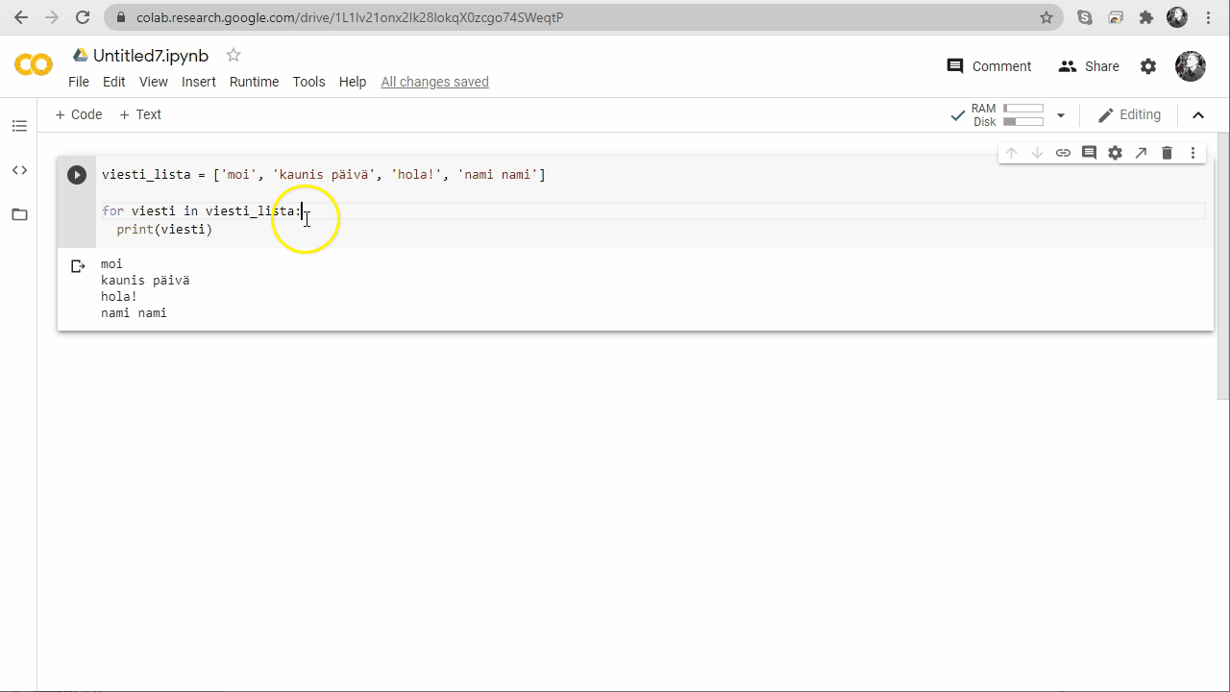This screenshot has height=692, width=1230.
Task: Click the viesti_lista assignment code line
Action: tap(324, 175)
